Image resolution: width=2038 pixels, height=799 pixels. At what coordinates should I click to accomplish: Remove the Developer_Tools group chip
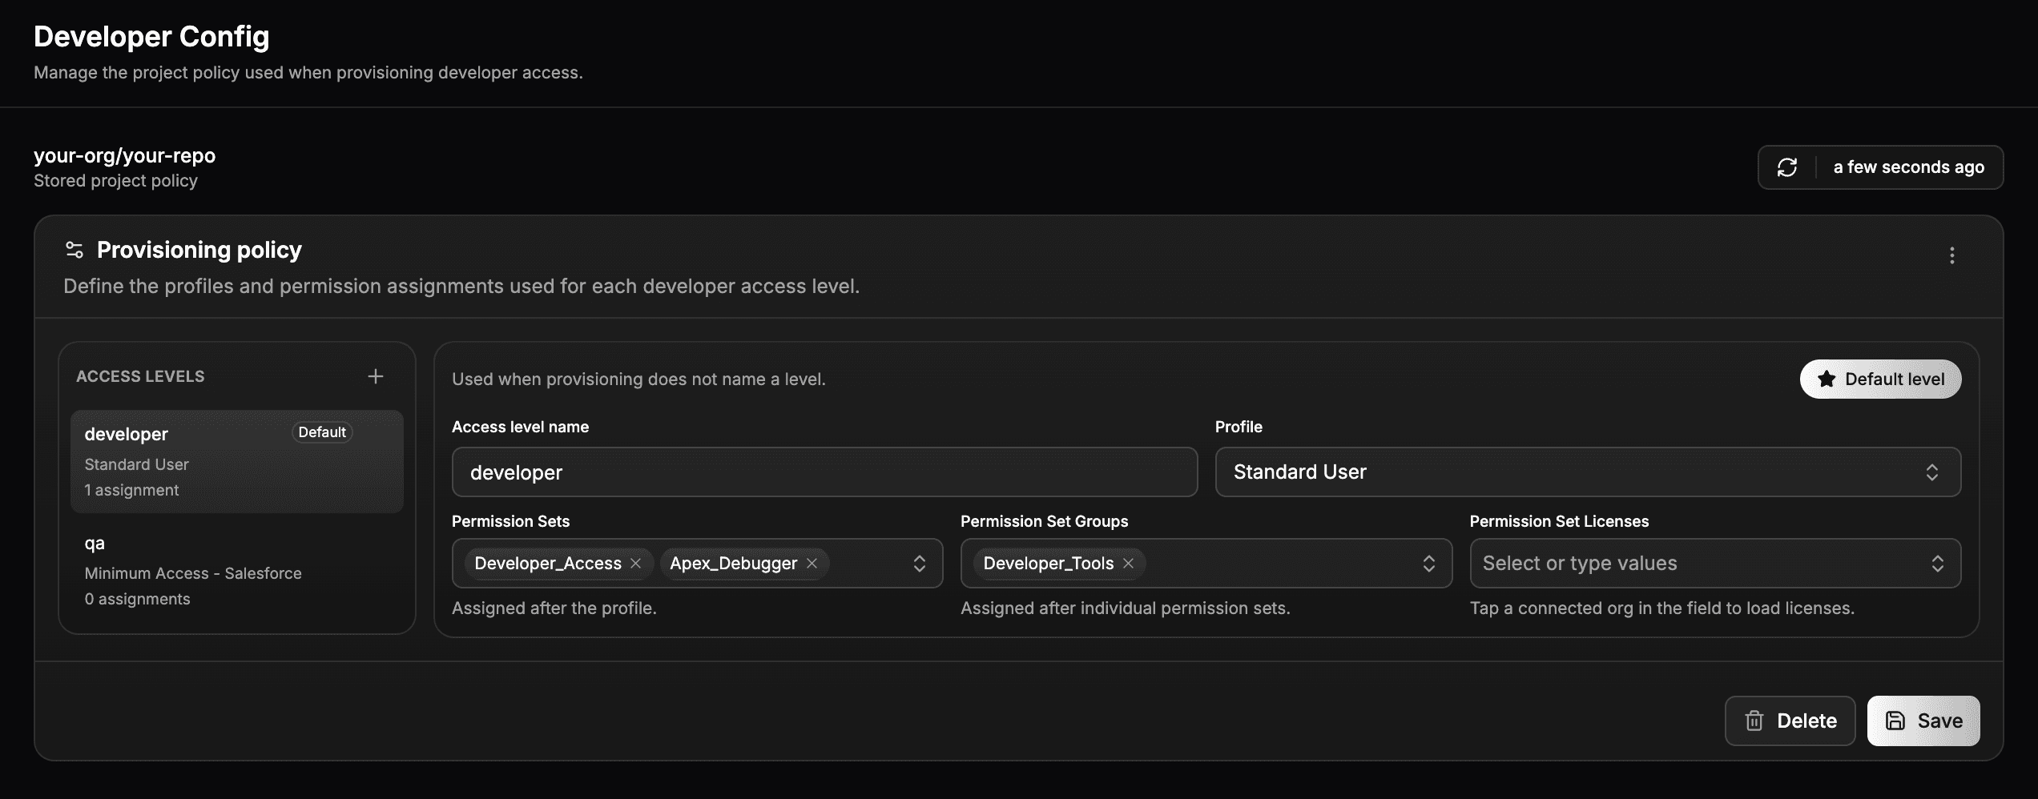coord(1129,564)
